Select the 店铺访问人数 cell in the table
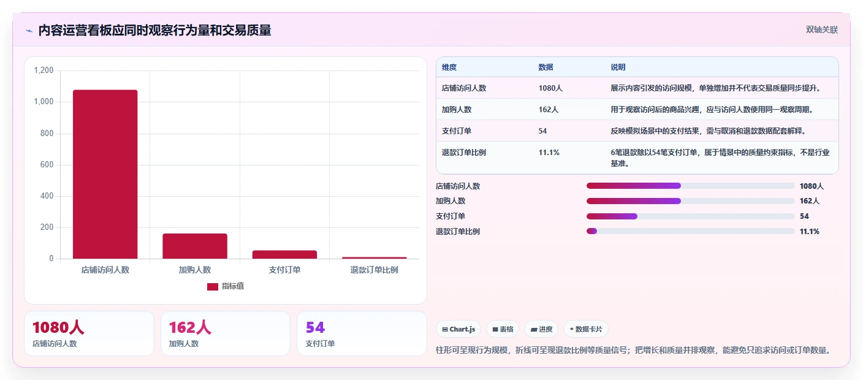This screenshot has width=863, height=380. pos(464,88)
